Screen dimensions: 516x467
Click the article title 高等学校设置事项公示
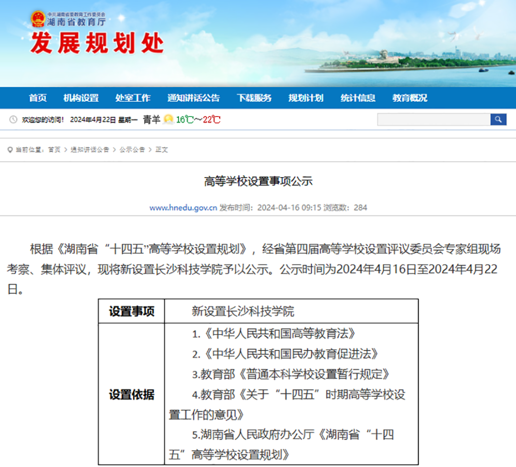[x=258, y=180]
